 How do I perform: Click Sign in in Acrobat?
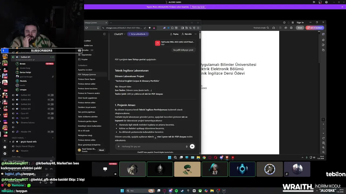coord(300,23)
